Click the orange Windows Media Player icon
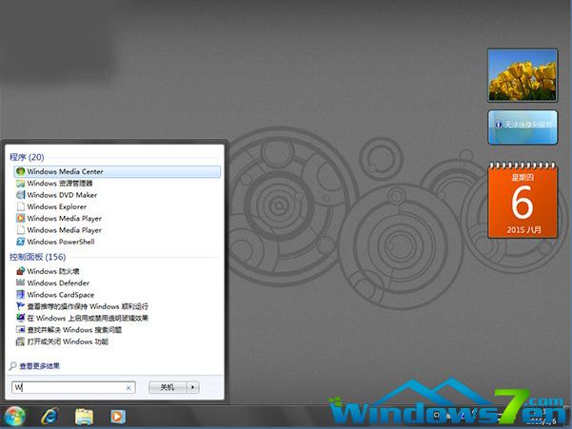The height and width of the screenshot is (429, 572). tap(20, 219)
